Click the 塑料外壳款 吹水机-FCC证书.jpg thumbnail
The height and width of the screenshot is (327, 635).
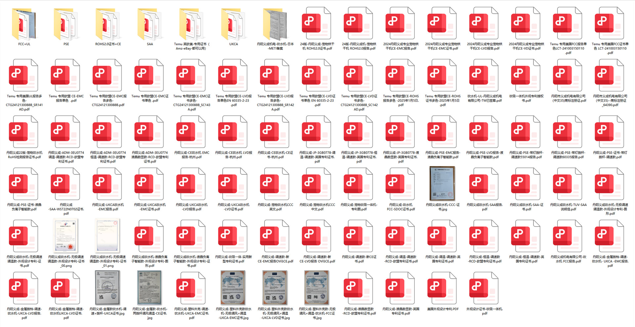[x=317, y=288]
